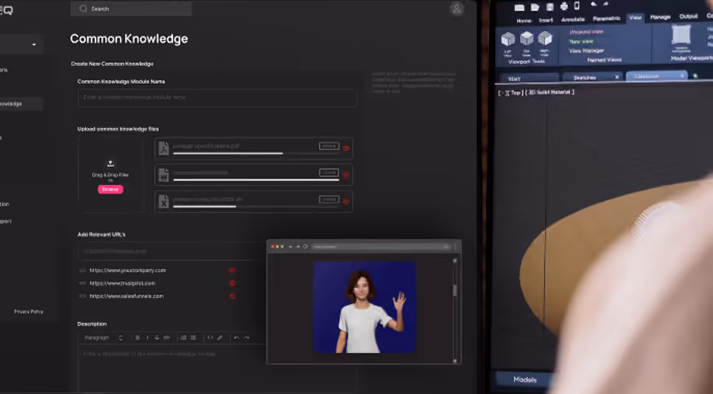Expand the sidebar dropdown selector
713x394 pixels.
coord(21,44)
